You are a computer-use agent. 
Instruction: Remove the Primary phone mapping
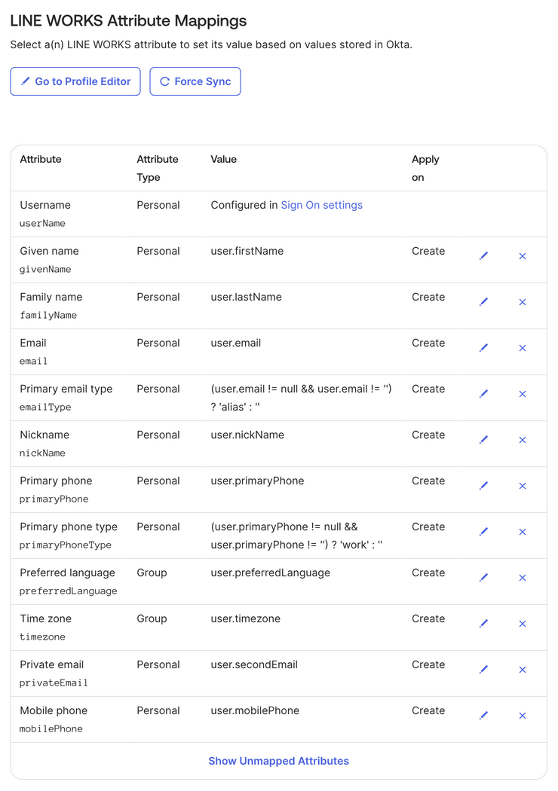[523, 486]
